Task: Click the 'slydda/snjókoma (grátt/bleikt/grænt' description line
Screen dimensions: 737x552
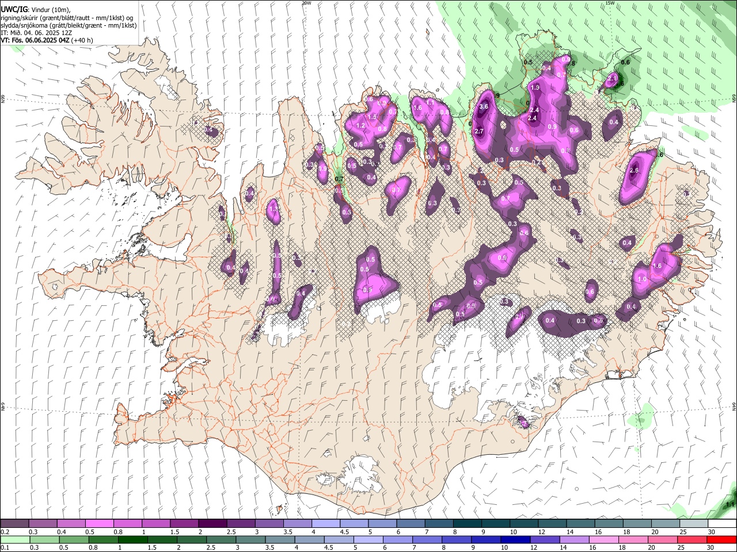Action: tap(69, 25)
